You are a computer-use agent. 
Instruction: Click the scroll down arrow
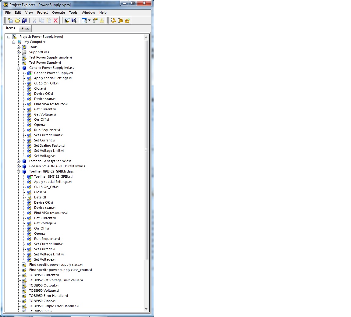tap(146, 309)
